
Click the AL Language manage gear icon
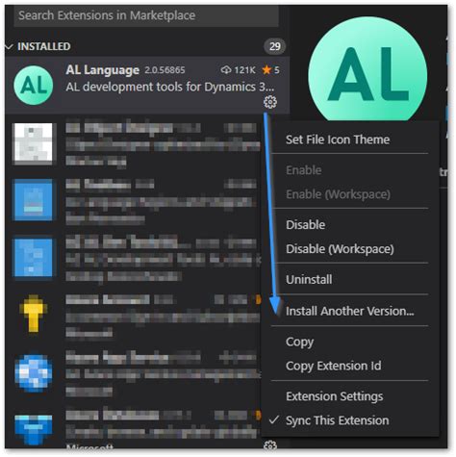point(270,102)
